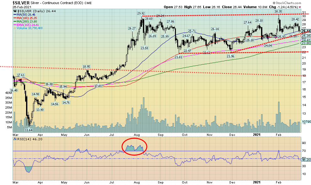
Task: Click the 10790 volume value tag
Action: point(306,121)
